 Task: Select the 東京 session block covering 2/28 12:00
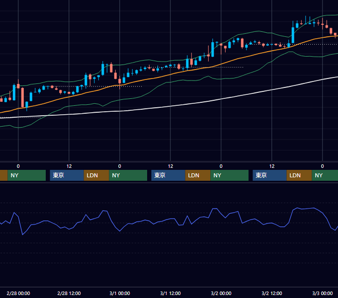pyautogui.click(x=67, y=175)
